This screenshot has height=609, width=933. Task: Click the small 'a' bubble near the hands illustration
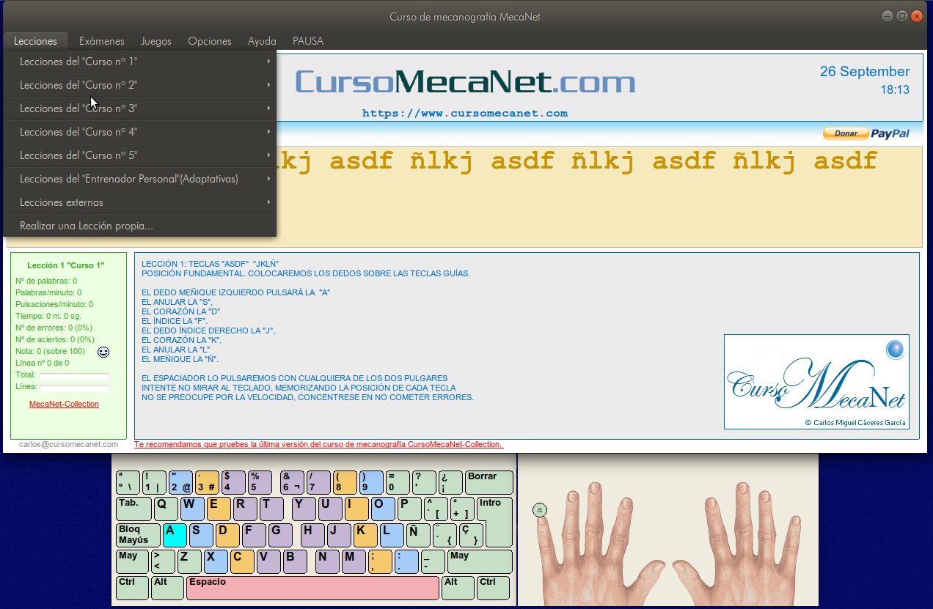point(541,509)
